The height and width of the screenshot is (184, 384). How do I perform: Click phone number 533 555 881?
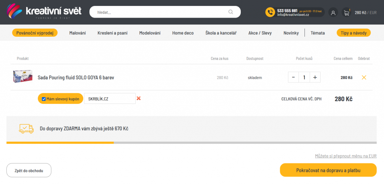(x=287, y=10)
